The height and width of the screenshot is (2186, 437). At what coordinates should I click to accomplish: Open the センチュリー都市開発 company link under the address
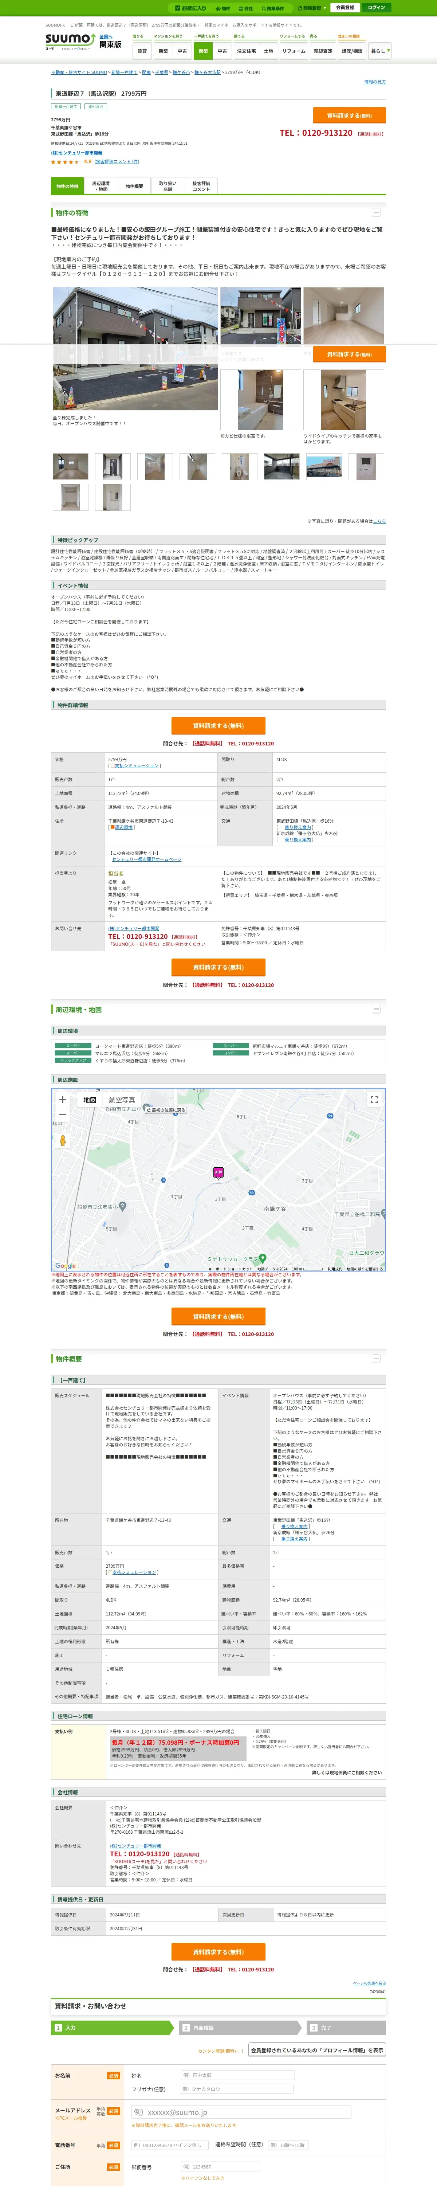(x=76, y=153)
